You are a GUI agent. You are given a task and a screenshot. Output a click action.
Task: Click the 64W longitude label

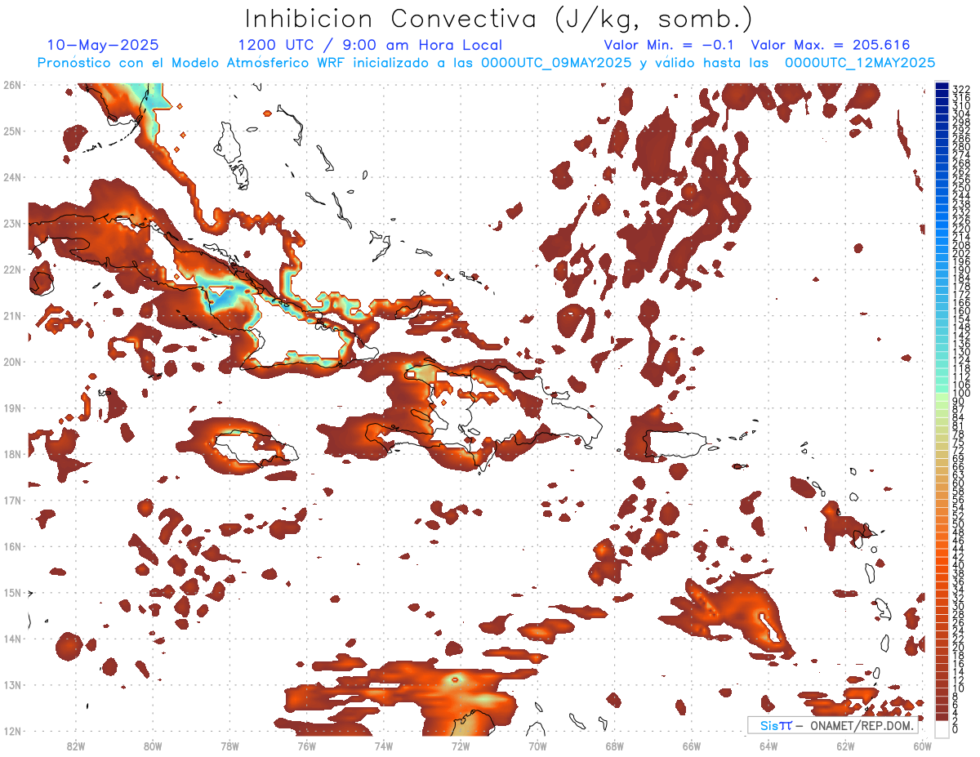pyautogui.click(x=768, y=746)
